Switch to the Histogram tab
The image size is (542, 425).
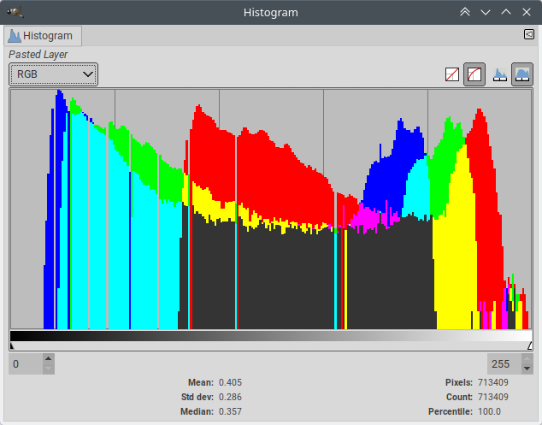point(41,36)
